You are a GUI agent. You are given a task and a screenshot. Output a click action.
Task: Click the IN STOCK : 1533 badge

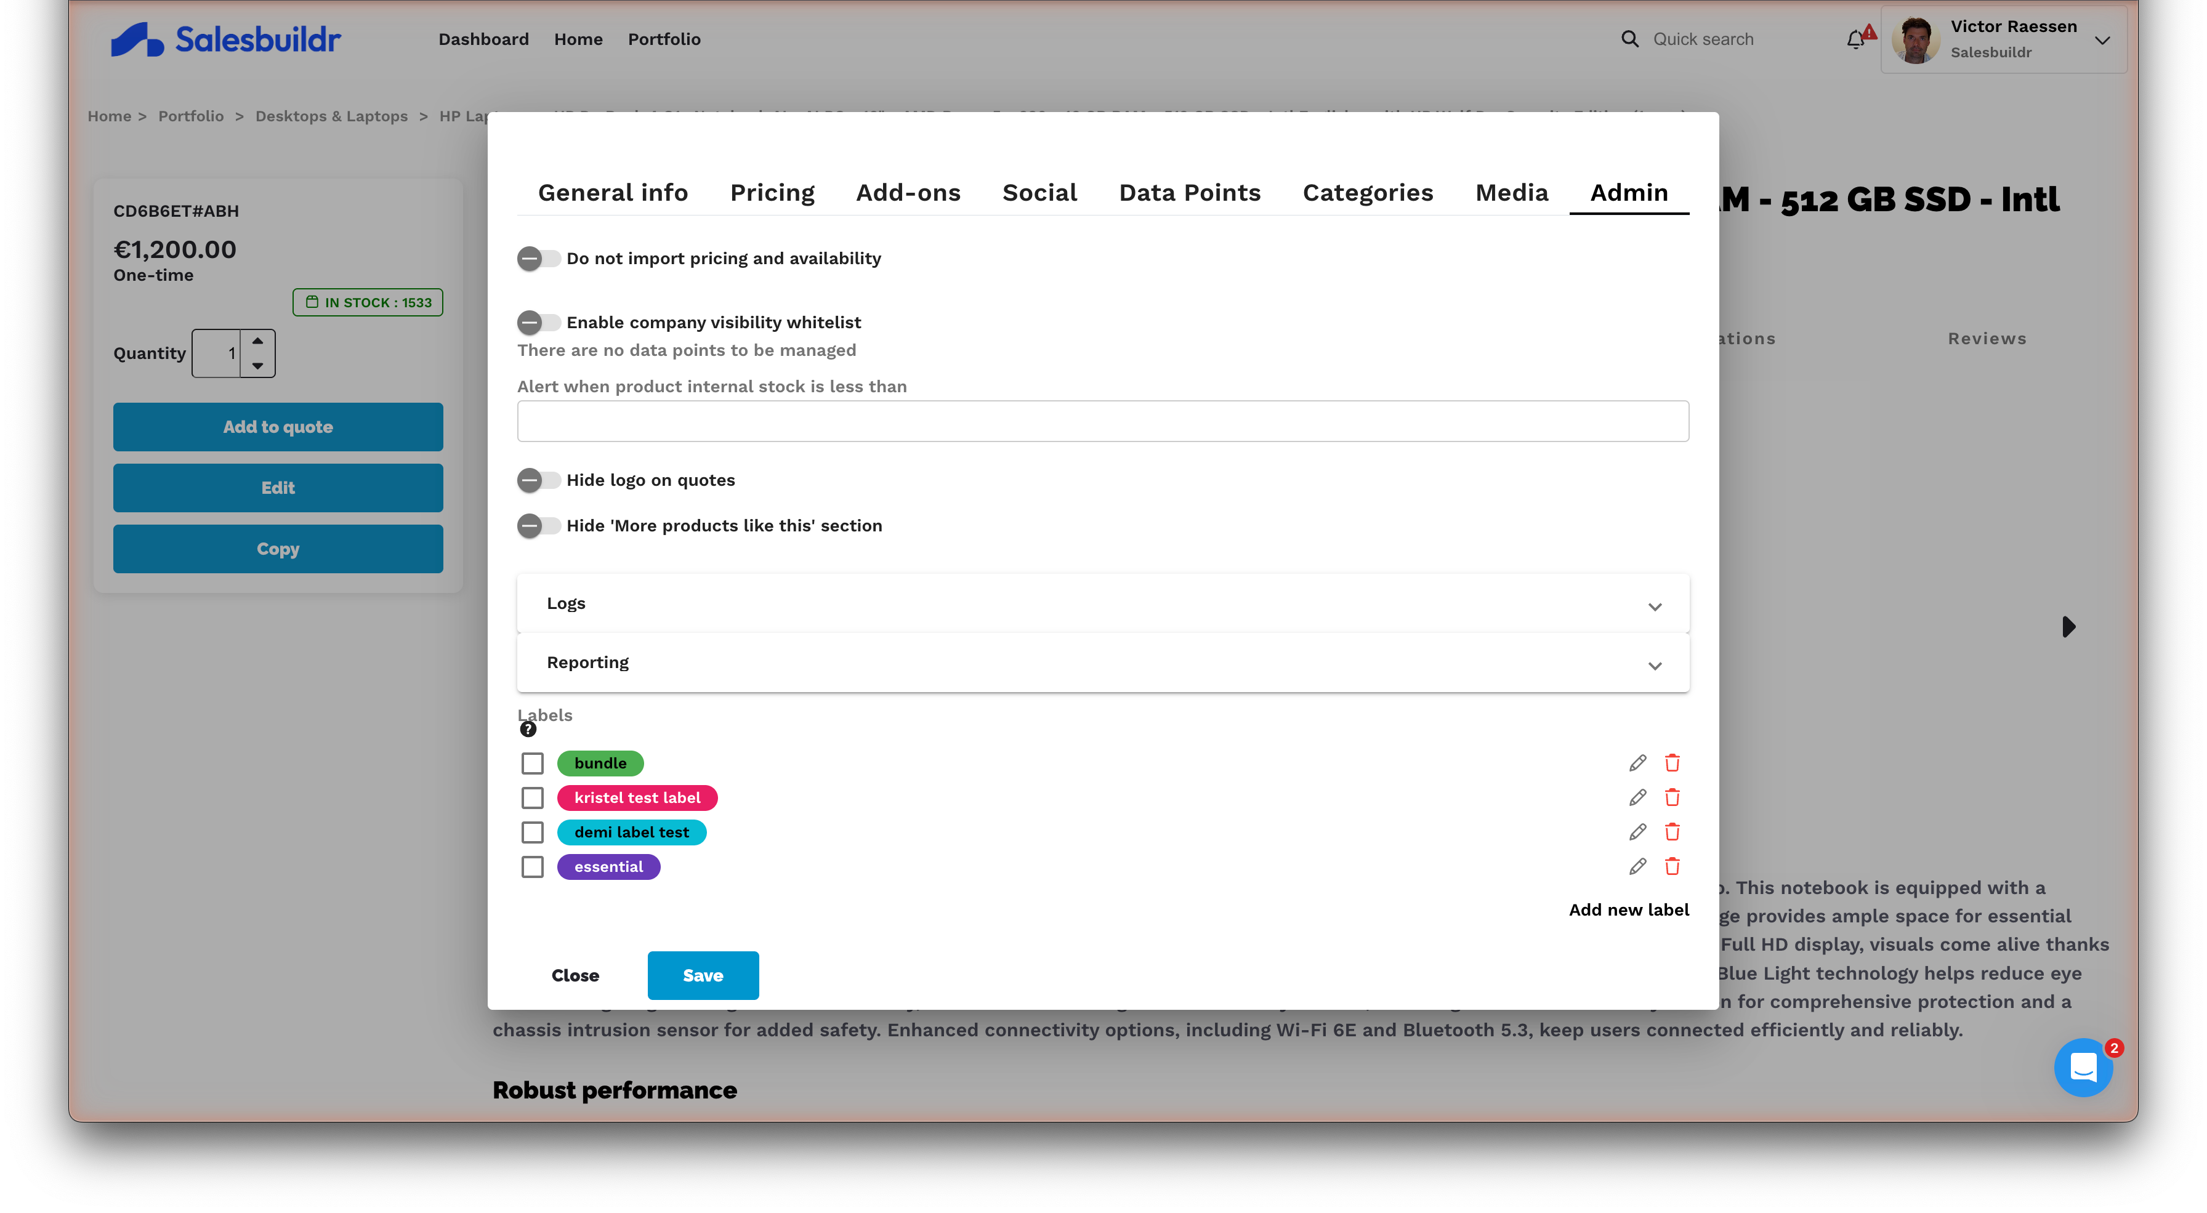368,302
